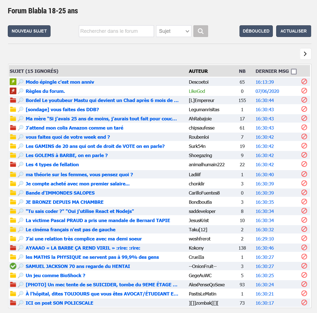This screenshot has width=317, height=313.
Task: Ignore the Modo épingle c'est mon anniv topic
Action: pos(304,81)
